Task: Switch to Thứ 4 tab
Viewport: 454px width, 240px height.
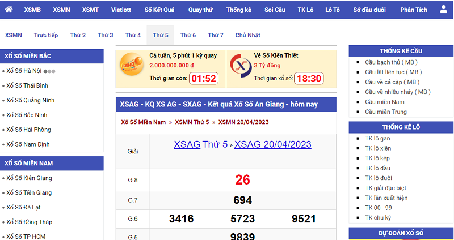Action: coord(133,35)
